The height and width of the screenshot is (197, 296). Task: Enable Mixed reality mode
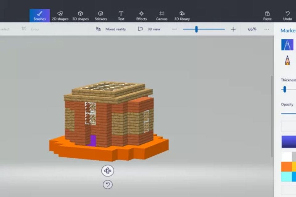click(x=111, y=29)
